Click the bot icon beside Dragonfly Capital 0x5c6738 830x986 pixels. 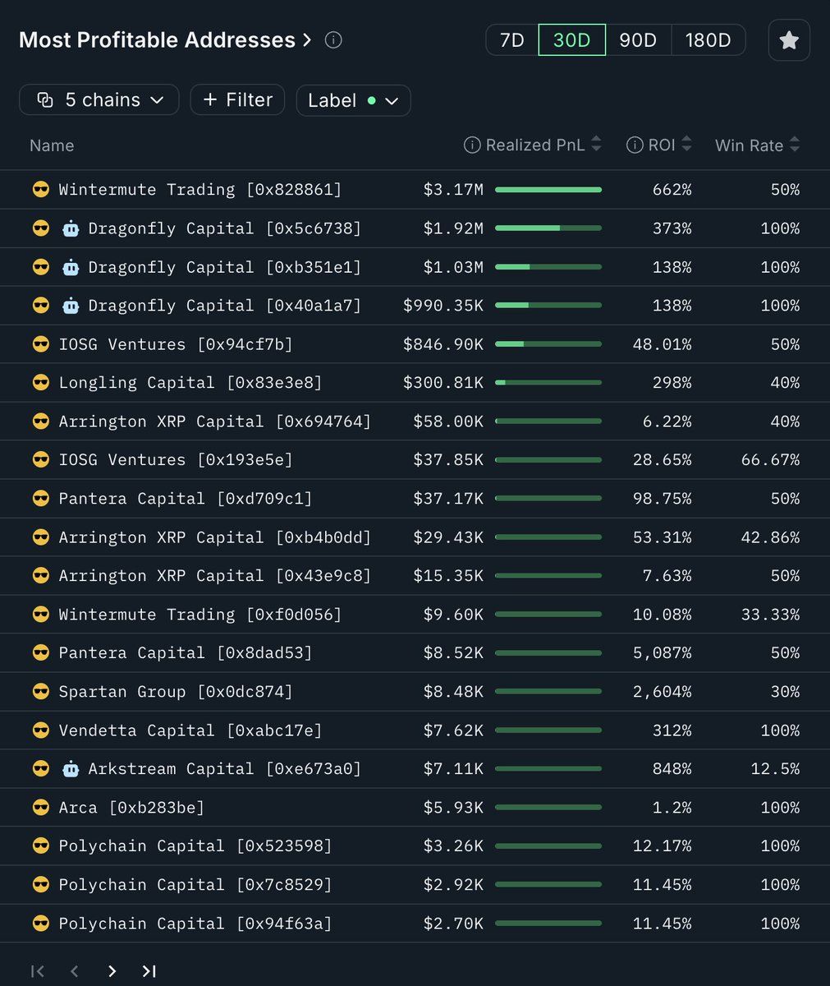pos(71,228)
